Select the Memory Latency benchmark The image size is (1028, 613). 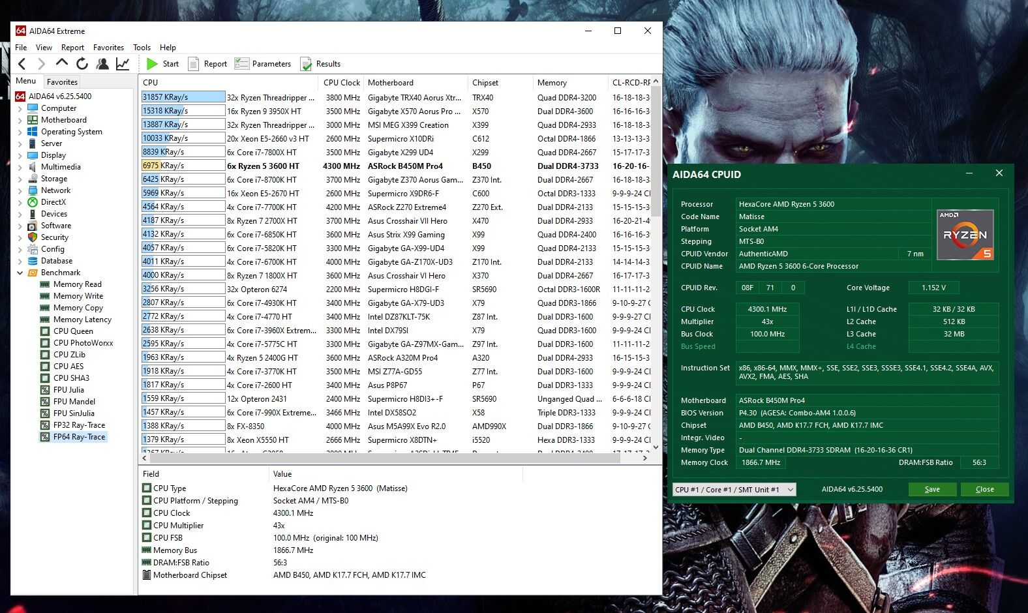[76, 320]
